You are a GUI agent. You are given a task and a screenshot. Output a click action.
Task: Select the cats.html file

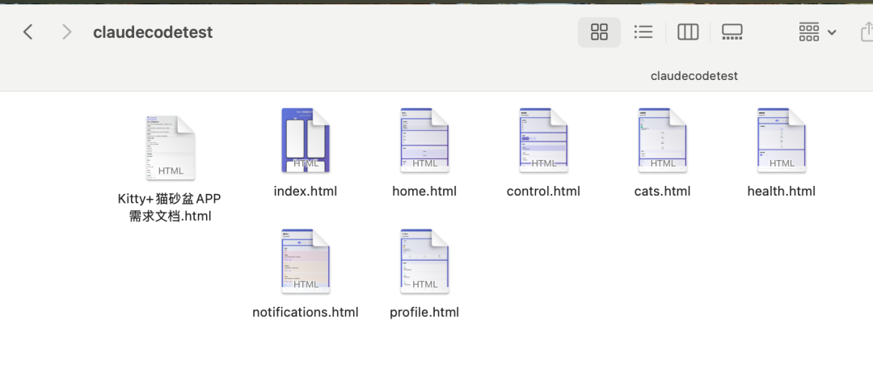pyautogui.click(x=662, y=140)
